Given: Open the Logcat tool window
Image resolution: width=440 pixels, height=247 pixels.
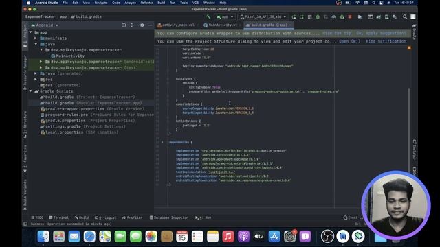Looking at the screenshot, I should click(x=105, y=217).
